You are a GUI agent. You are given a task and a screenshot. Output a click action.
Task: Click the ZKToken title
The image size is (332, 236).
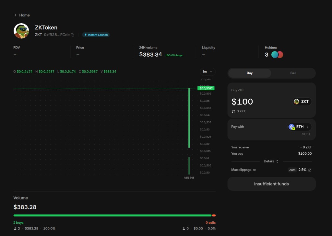(46, 28)
